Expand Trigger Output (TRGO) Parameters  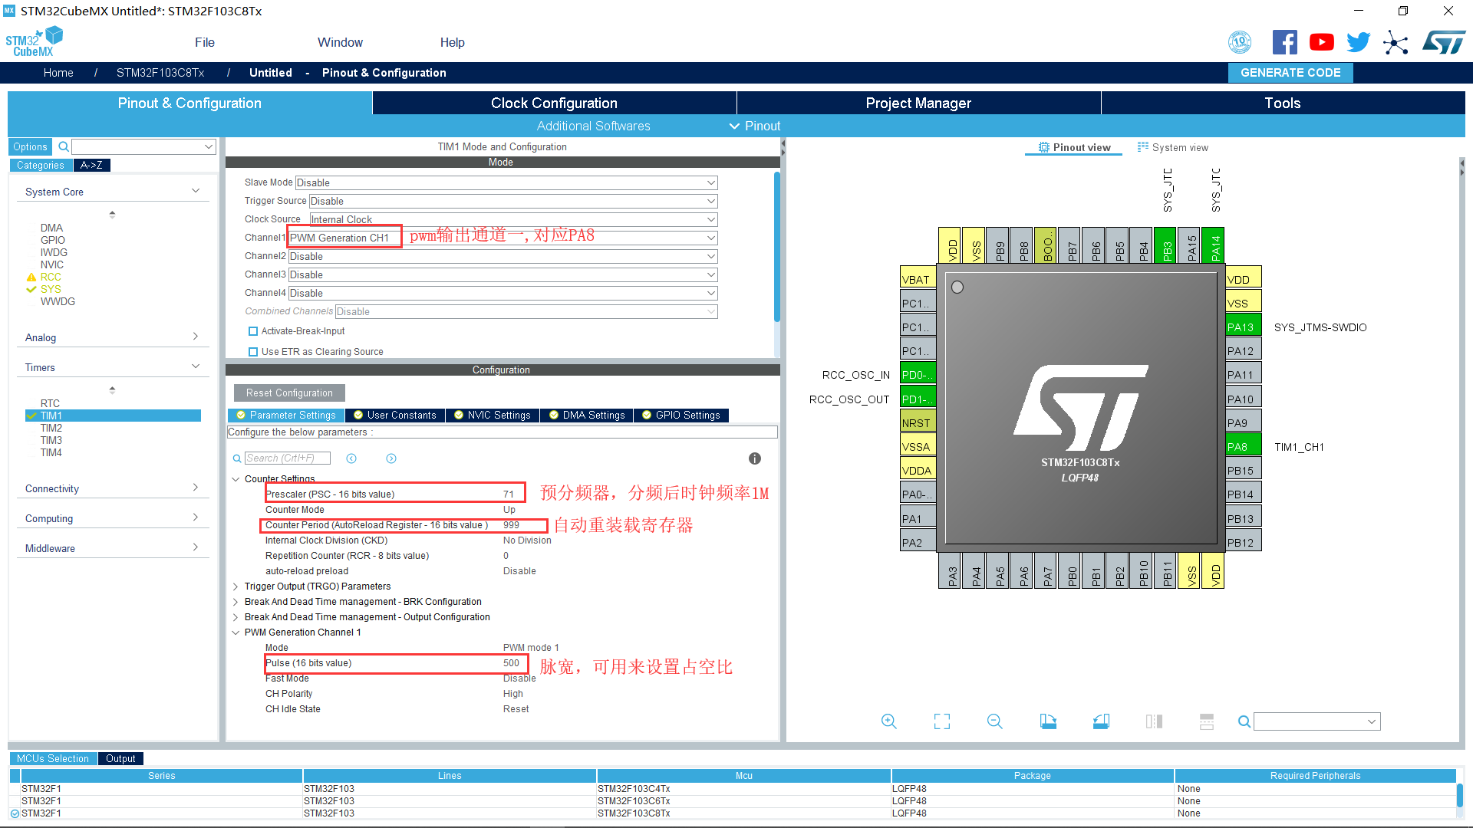pyautogui.click(x=236, y=586)
